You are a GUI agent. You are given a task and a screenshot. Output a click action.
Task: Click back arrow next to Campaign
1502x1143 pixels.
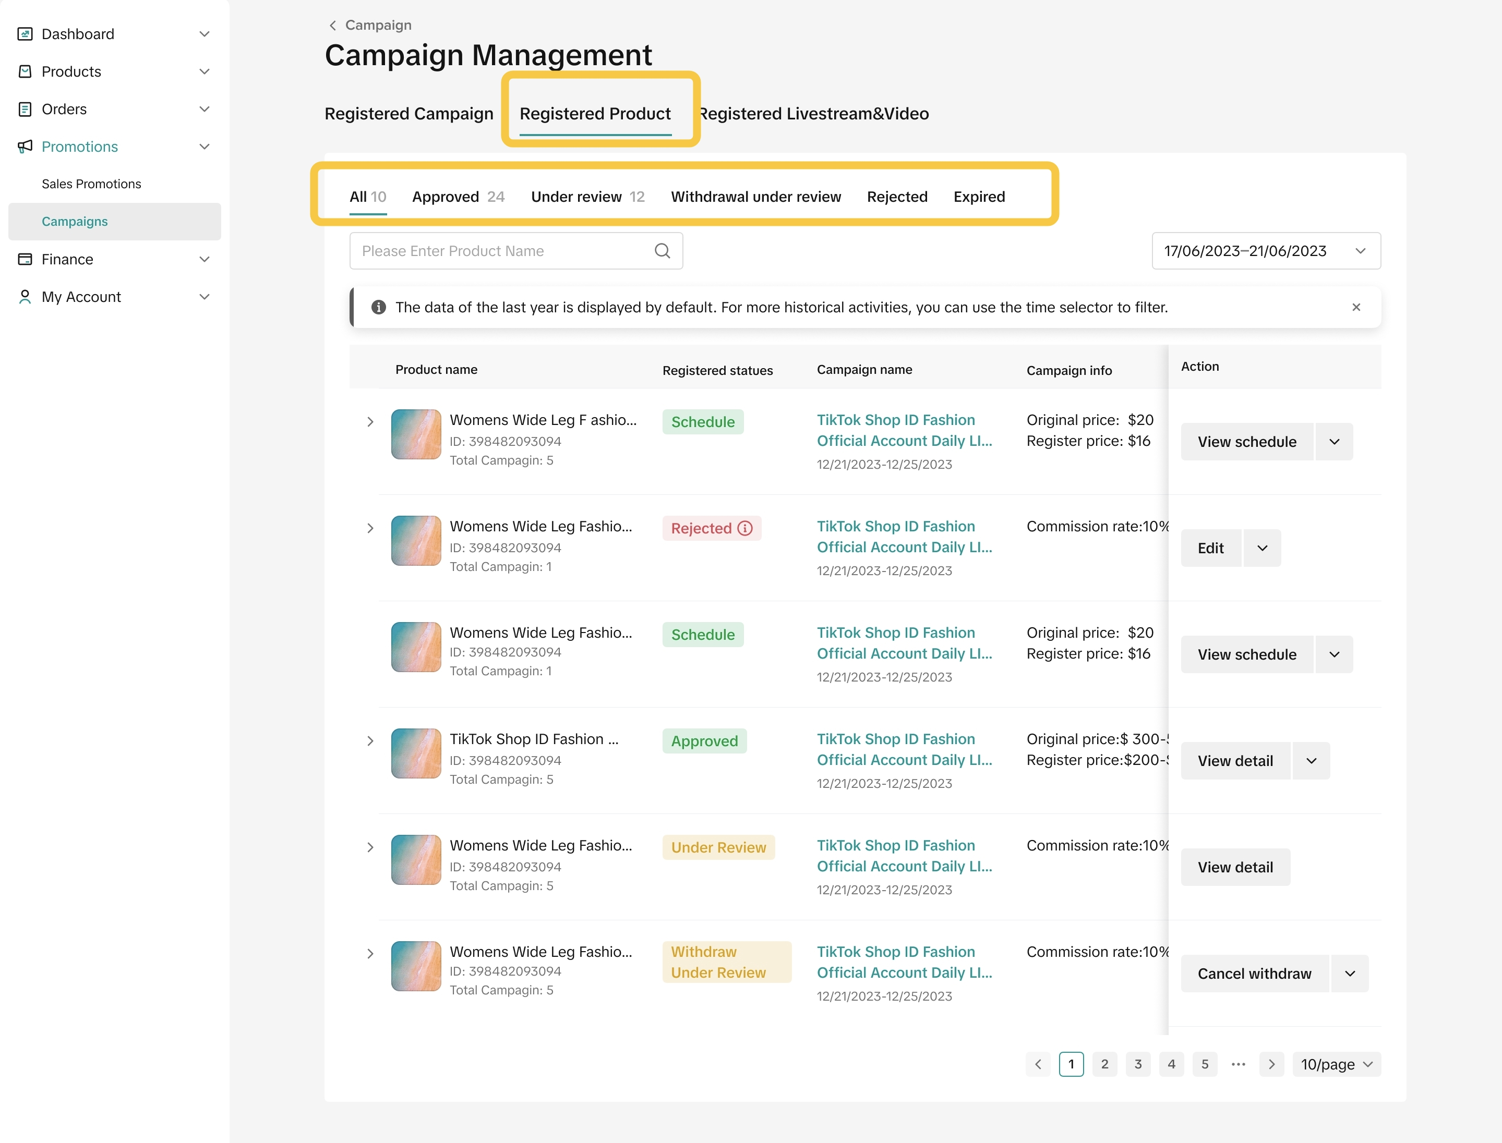point(333,25)
